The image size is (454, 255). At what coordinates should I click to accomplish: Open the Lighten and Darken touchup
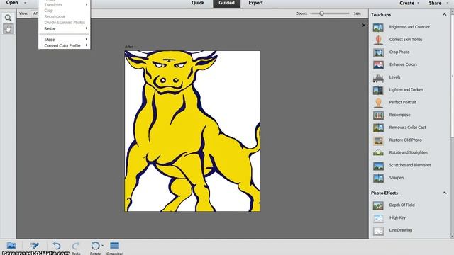(398, 90)
